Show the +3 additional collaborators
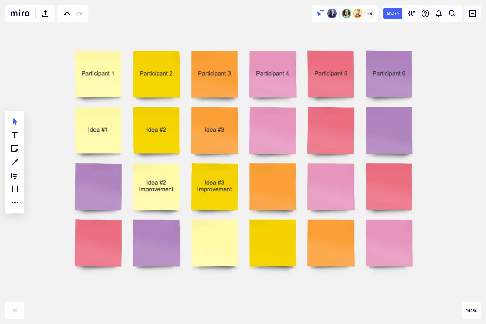Screen dimensions: 486x324 tap(369, 13)
